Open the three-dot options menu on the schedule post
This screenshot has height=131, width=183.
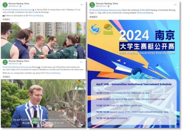[175, 5]
